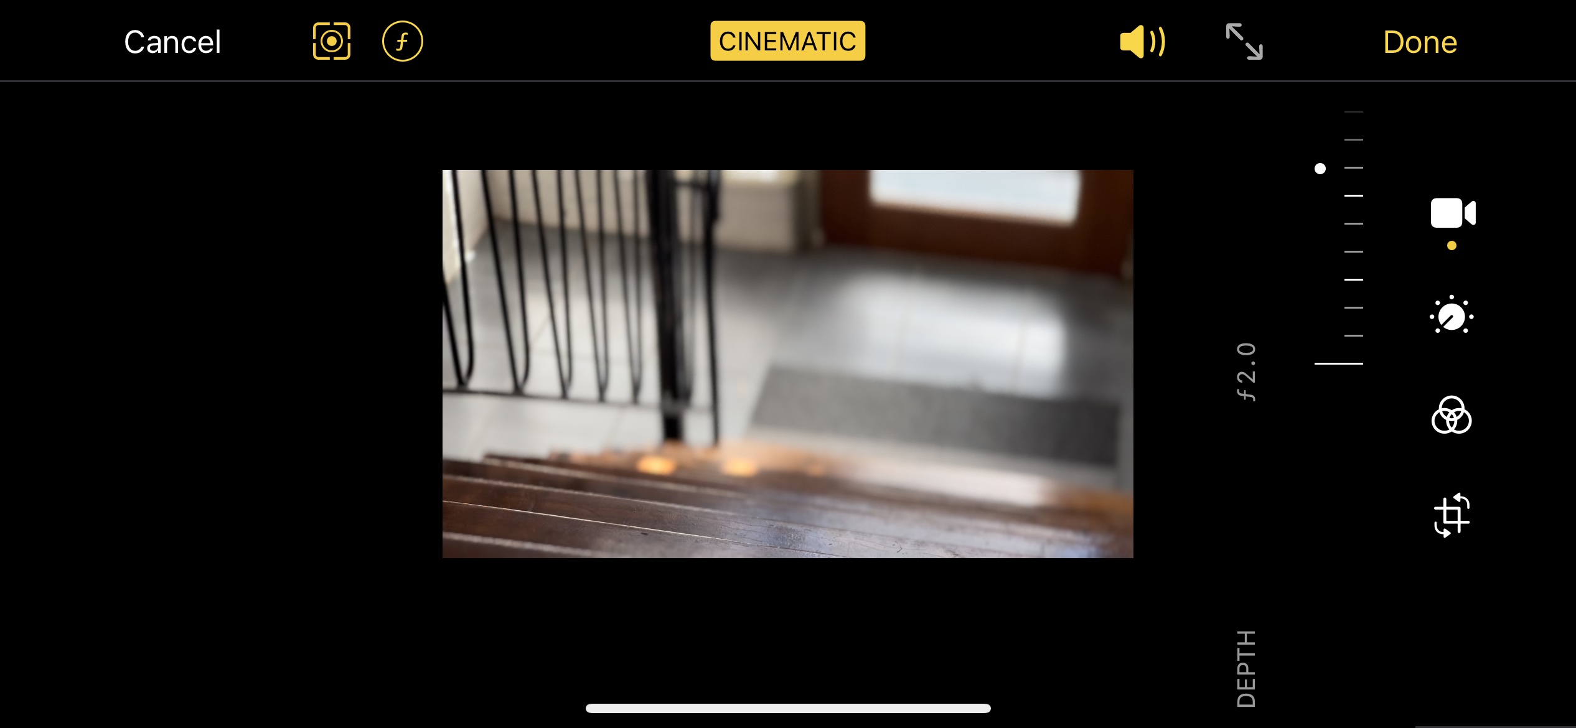Scrub the bottom timeline bar
1576x728 pixels.
(x=788, y=710)
